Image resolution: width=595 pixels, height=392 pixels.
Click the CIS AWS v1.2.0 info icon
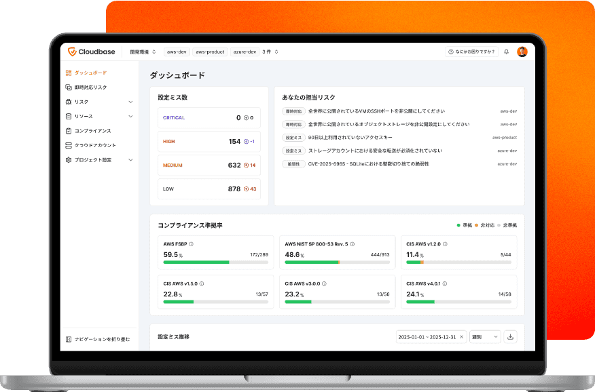click(x=445, y=244)
